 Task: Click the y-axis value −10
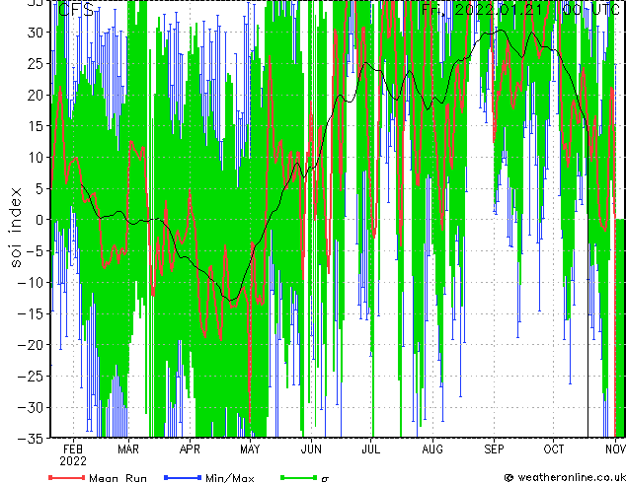pyautogui.click(x=31, y=282)
